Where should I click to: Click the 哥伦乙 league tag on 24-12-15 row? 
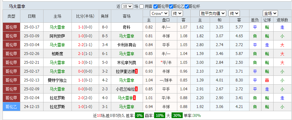point(11,107)
